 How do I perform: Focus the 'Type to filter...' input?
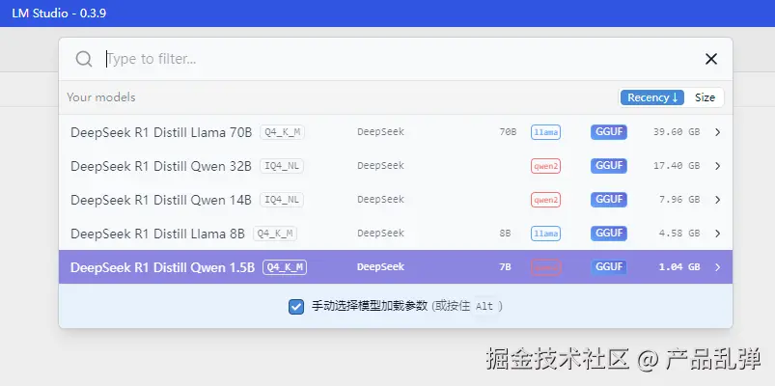coord(396,59)
